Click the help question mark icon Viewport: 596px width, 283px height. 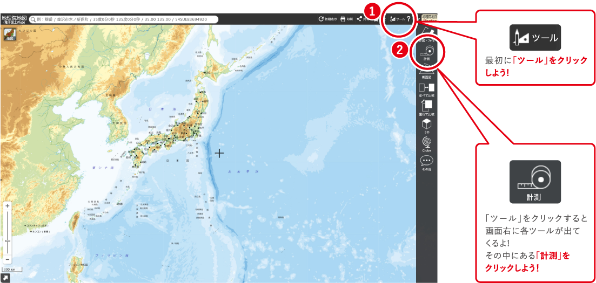(x=409, y=18)
